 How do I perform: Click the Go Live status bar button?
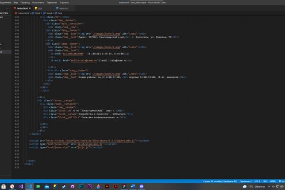pyautogui.click(x=282, y=181)
